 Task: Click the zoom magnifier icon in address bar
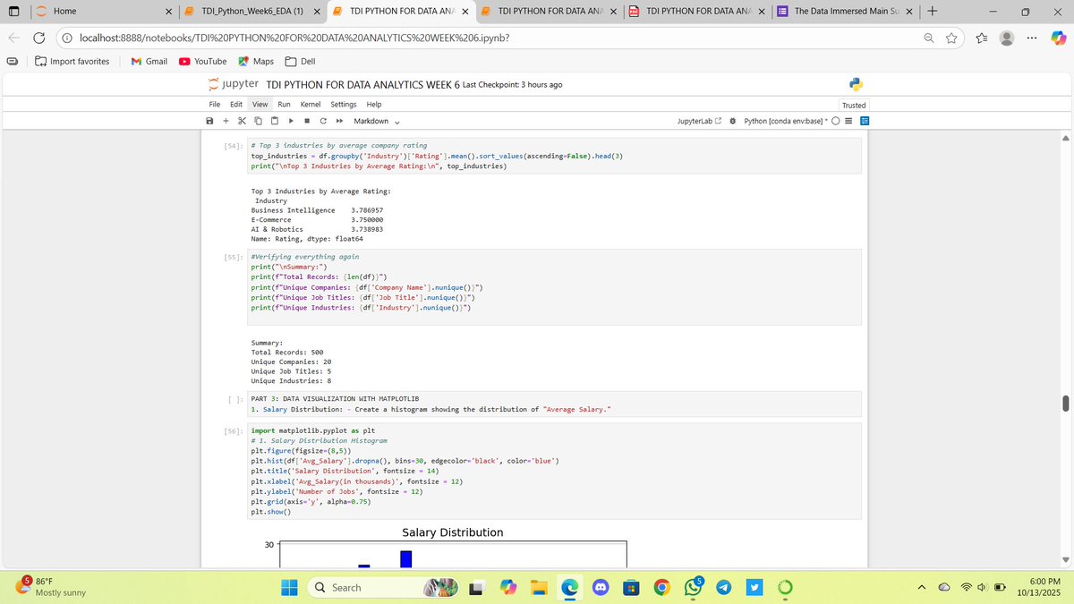[x=929, y=38]
